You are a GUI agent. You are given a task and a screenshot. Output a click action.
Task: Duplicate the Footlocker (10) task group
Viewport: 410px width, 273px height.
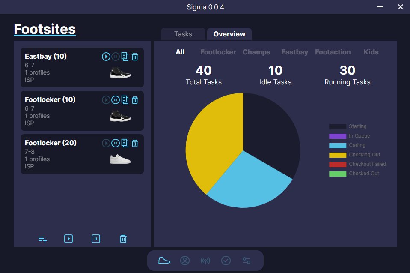125,100
